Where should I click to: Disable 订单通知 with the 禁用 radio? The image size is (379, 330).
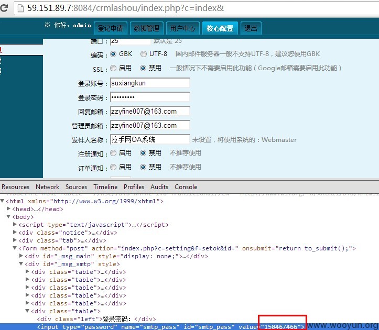pyautogui.click(x=143, y=167)
